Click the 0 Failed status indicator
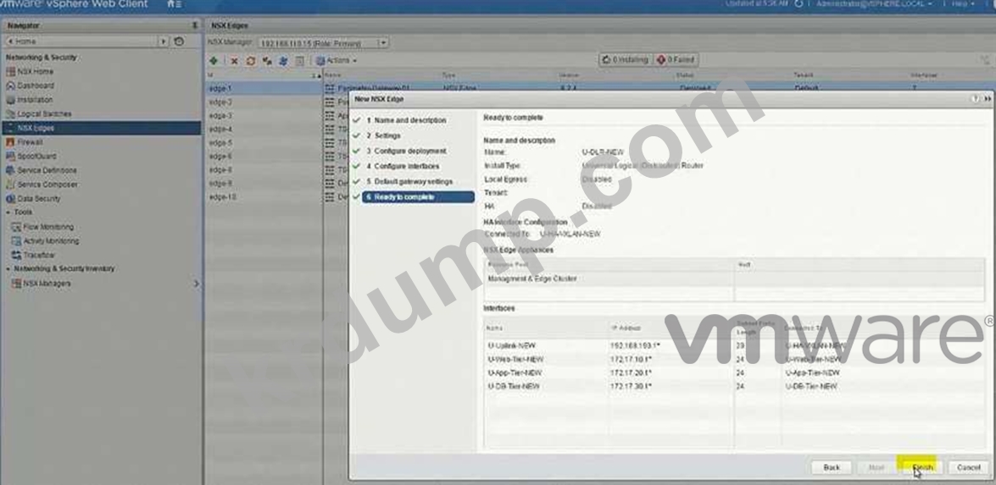996x485 pixels. [x=676, y=59]
